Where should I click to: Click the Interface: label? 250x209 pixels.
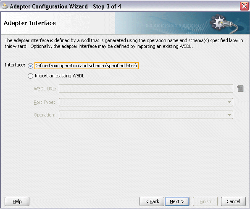click(x=15, y=65)
